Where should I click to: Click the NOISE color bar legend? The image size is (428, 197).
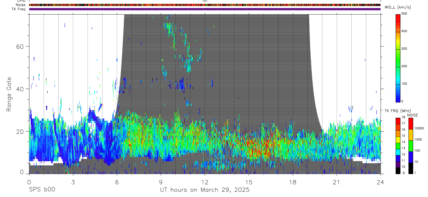[411, 146]
